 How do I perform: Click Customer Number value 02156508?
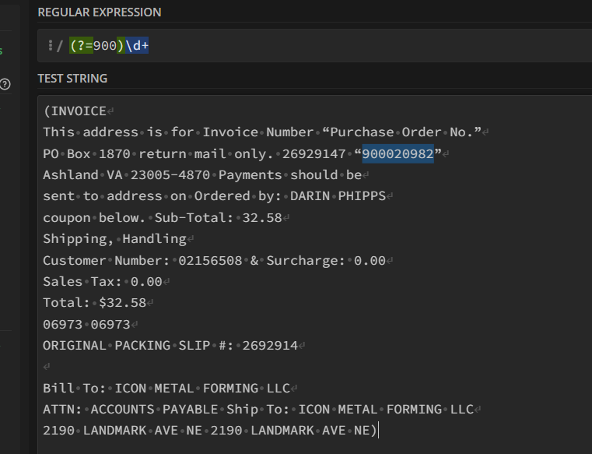tap(210, 260)
